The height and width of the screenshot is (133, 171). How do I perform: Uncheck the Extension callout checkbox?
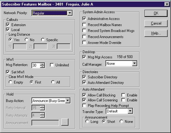point(8,25)
